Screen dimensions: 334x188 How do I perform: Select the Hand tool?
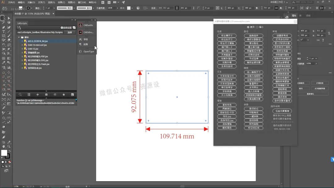(4, 147)
